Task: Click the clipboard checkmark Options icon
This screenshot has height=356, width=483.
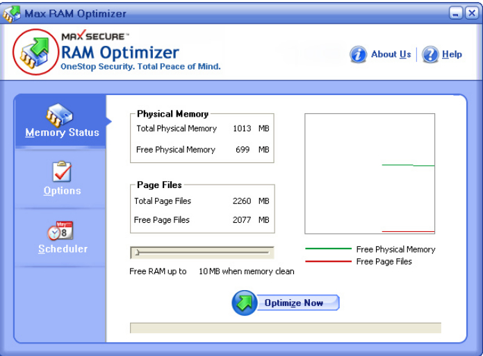Action: click(62, 171)
